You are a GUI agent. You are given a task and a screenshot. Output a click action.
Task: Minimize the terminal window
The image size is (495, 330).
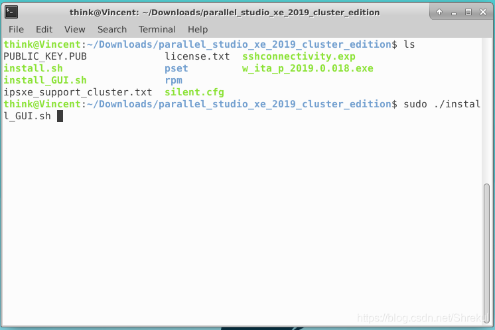click(454, 13)
